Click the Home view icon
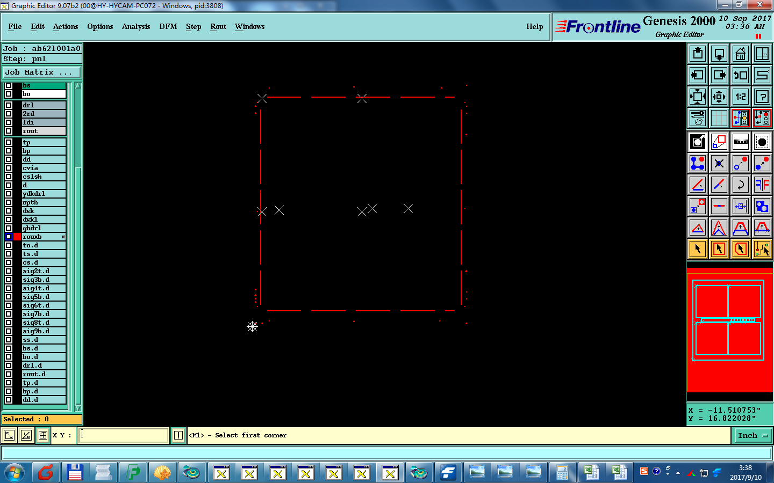 (x=741, y=54)
